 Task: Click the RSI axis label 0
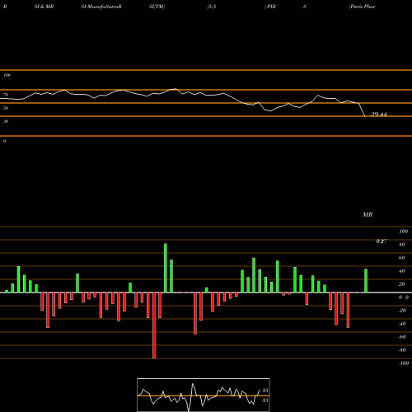[4, 141]
